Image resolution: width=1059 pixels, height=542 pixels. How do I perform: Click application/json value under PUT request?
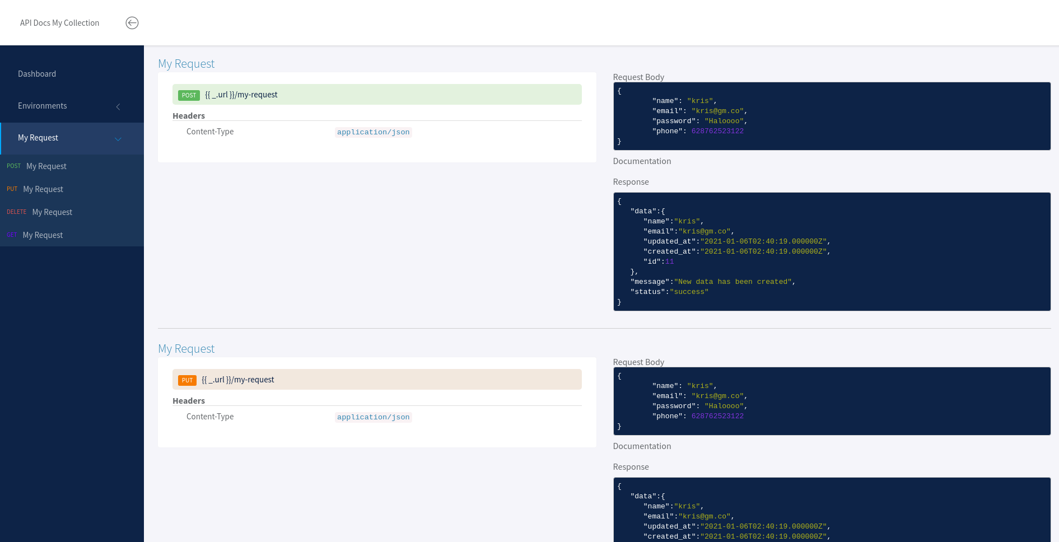click(373, 417)
